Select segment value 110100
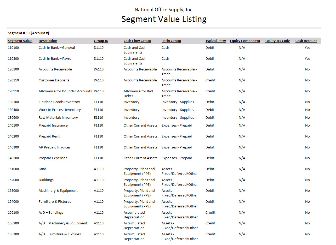Screen dimensions: 336x245 13,48
